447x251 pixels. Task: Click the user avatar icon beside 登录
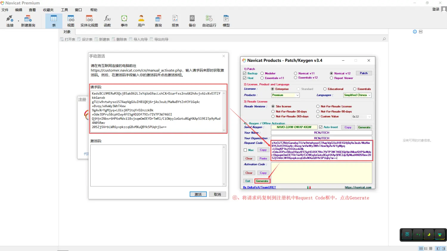tap(444, 9)
